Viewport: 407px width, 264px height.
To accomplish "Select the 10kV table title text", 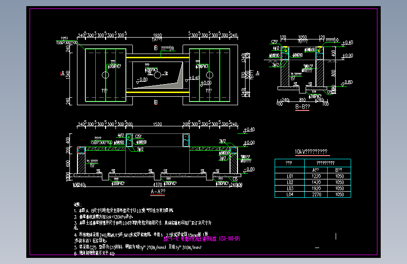I will [x=311, y=152].
